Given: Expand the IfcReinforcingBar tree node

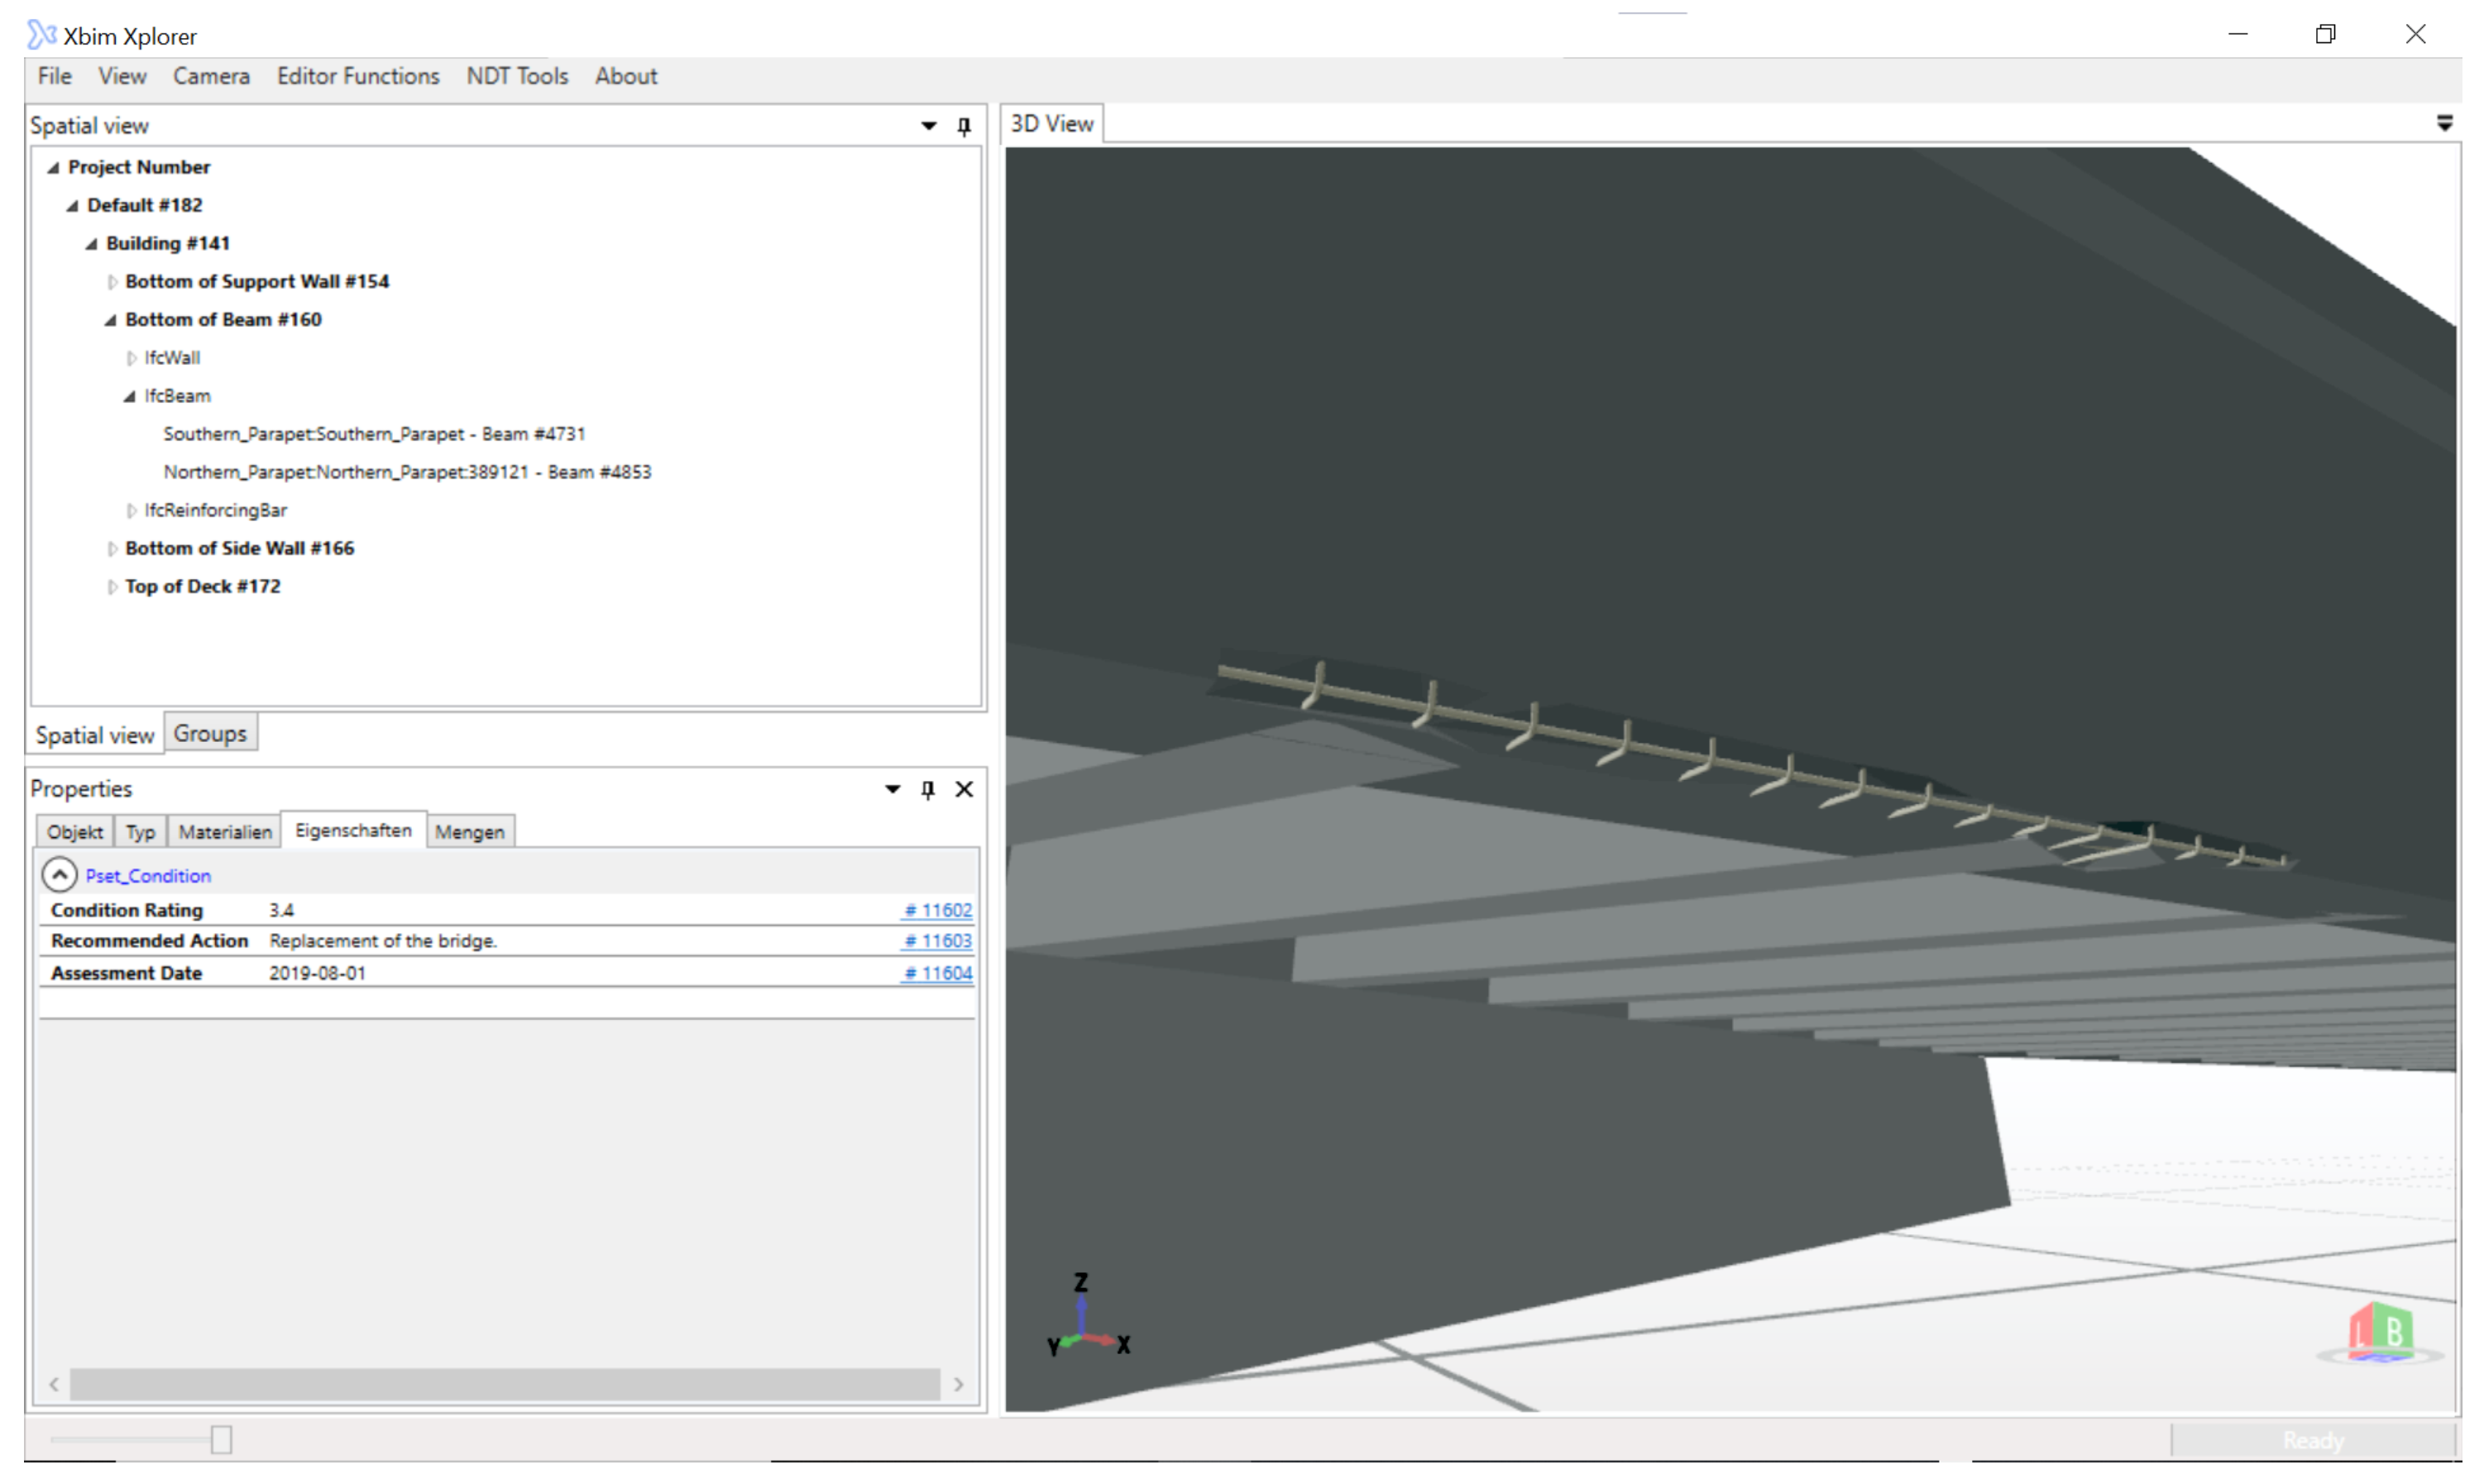Looking at the screenshot, I should pos(131,511).
